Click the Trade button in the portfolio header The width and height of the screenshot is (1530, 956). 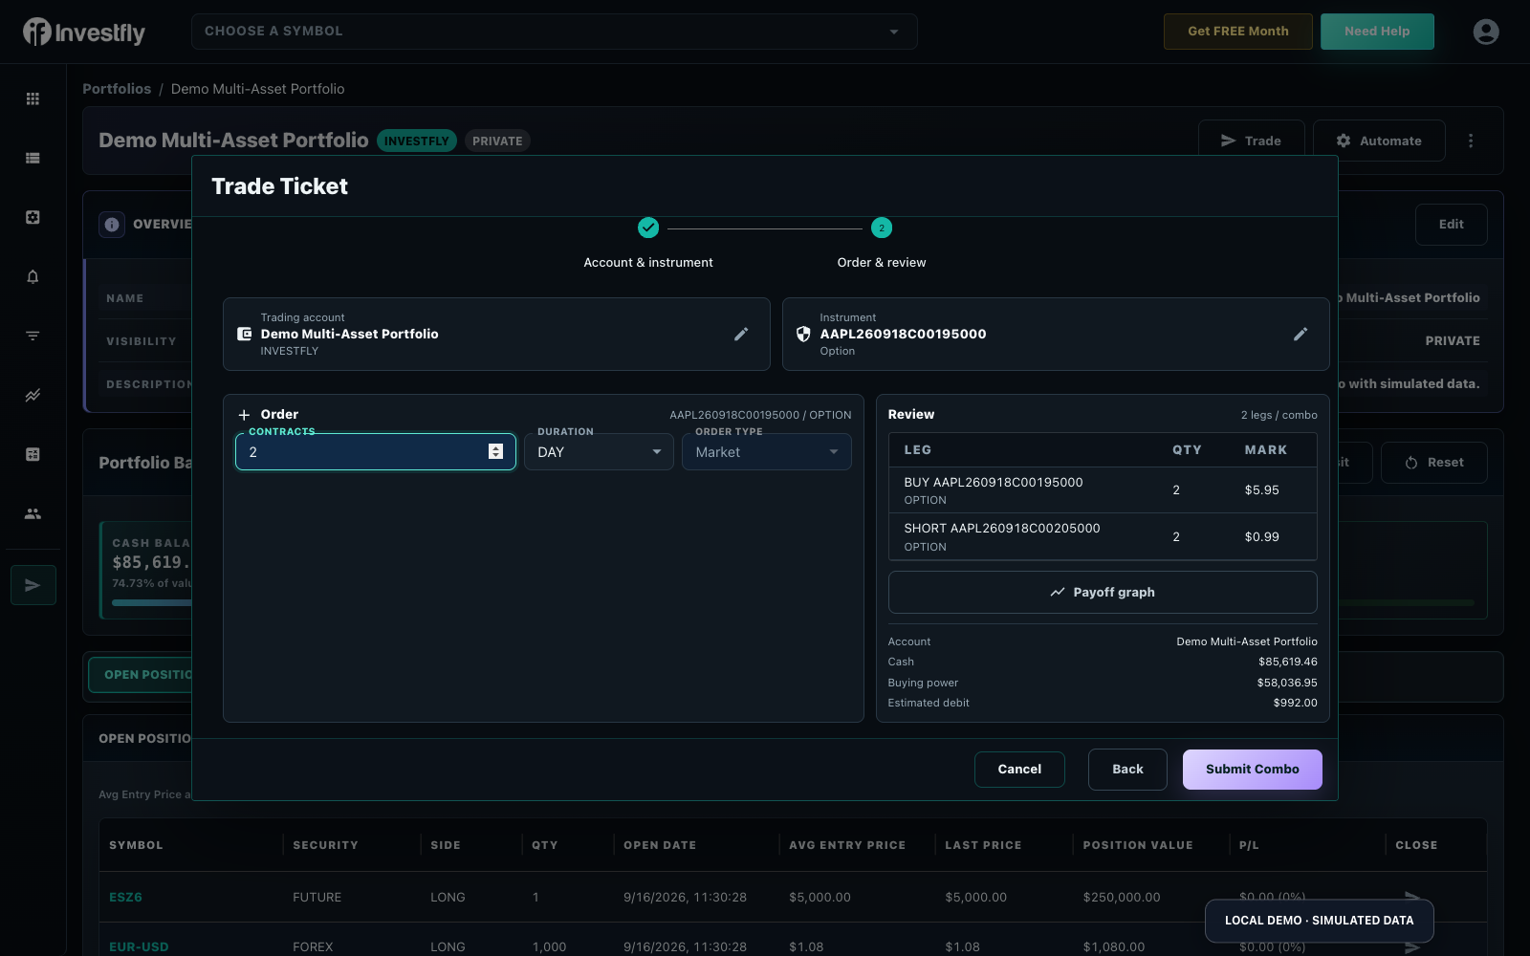click(x=1252, y=141)
